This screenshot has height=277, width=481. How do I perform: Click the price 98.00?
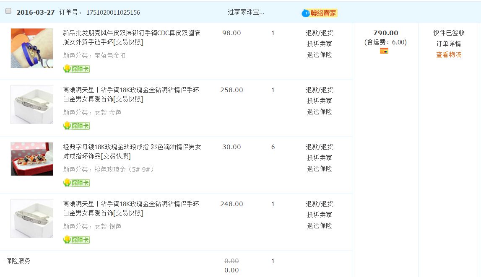[231, 33]
